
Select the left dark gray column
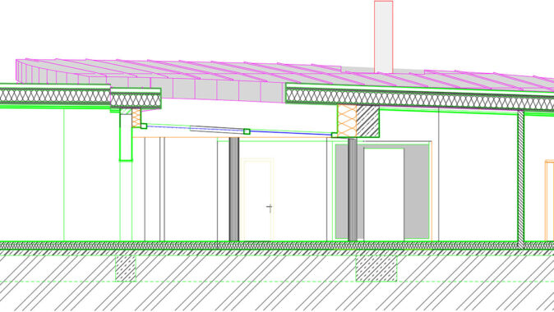234,189
